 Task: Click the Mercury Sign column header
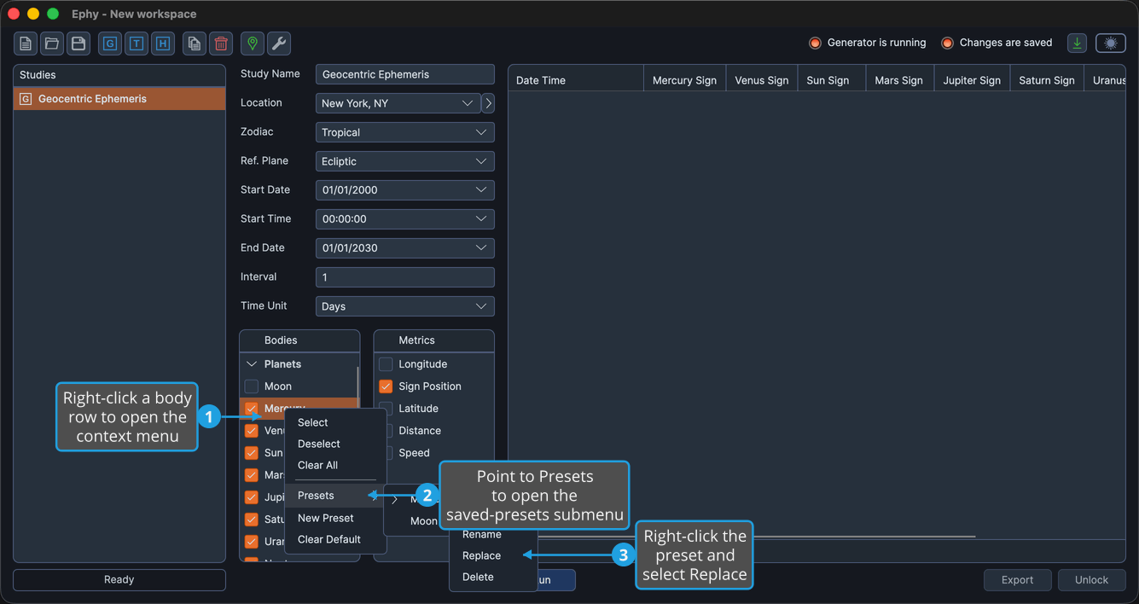(684, 80)
